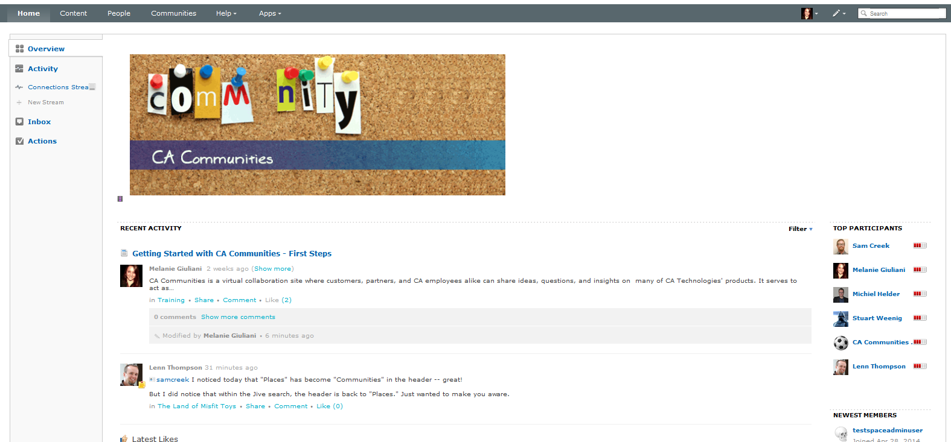This screenshot has width=951, height=442.
Task: Click testspaceadminuser skull avatar
Action: click(x=841, y=434)
